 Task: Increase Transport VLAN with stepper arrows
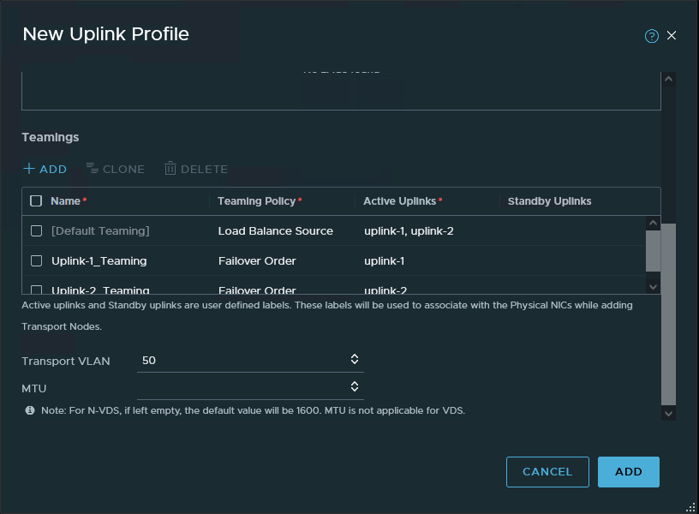click(354, 359)
